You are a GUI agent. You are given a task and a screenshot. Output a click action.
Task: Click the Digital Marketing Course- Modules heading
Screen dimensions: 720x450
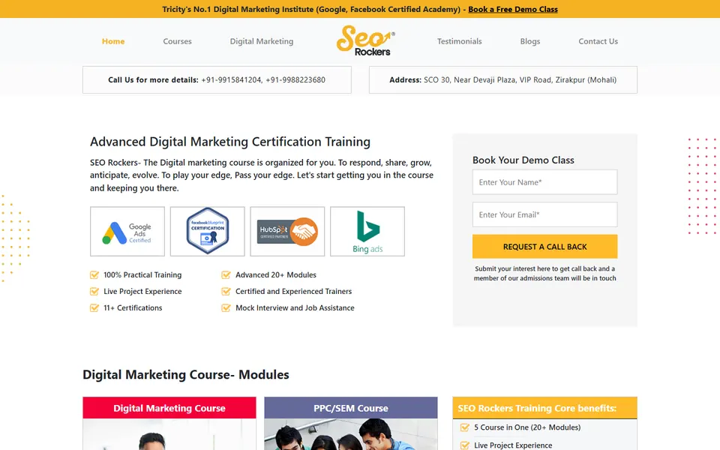186,375
